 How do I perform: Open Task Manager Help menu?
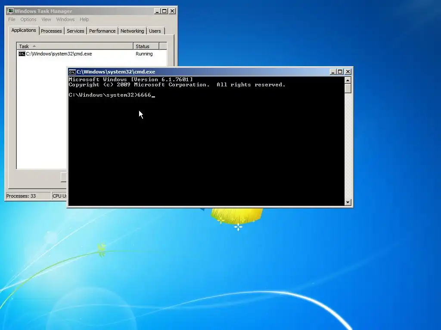click(84, 19)
